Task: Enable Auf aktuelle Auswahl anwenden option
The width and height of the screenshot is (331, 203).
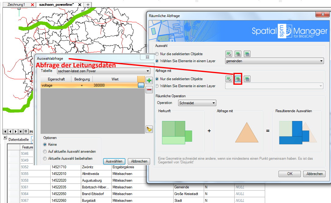Action: point(45,151)
